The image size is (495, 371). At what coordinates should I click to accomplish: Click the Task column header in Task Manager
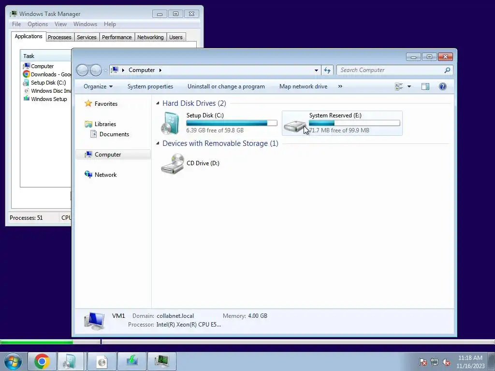click(46, 56)
